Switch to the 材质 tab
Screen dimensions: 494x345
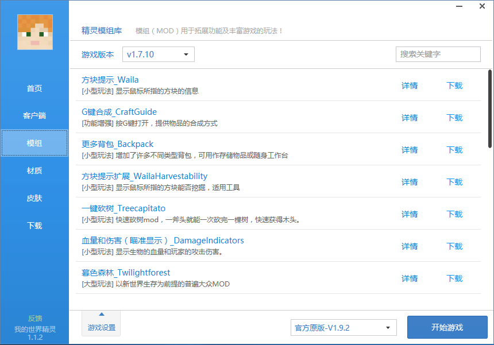pos(34,170)
